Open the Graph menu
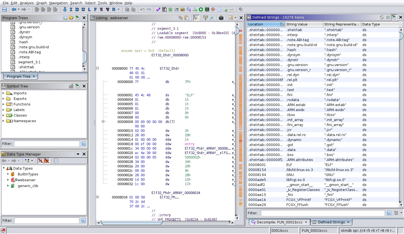Image resolution: width=404 pixels, height=234 pixels. click(x=42, y=3)
